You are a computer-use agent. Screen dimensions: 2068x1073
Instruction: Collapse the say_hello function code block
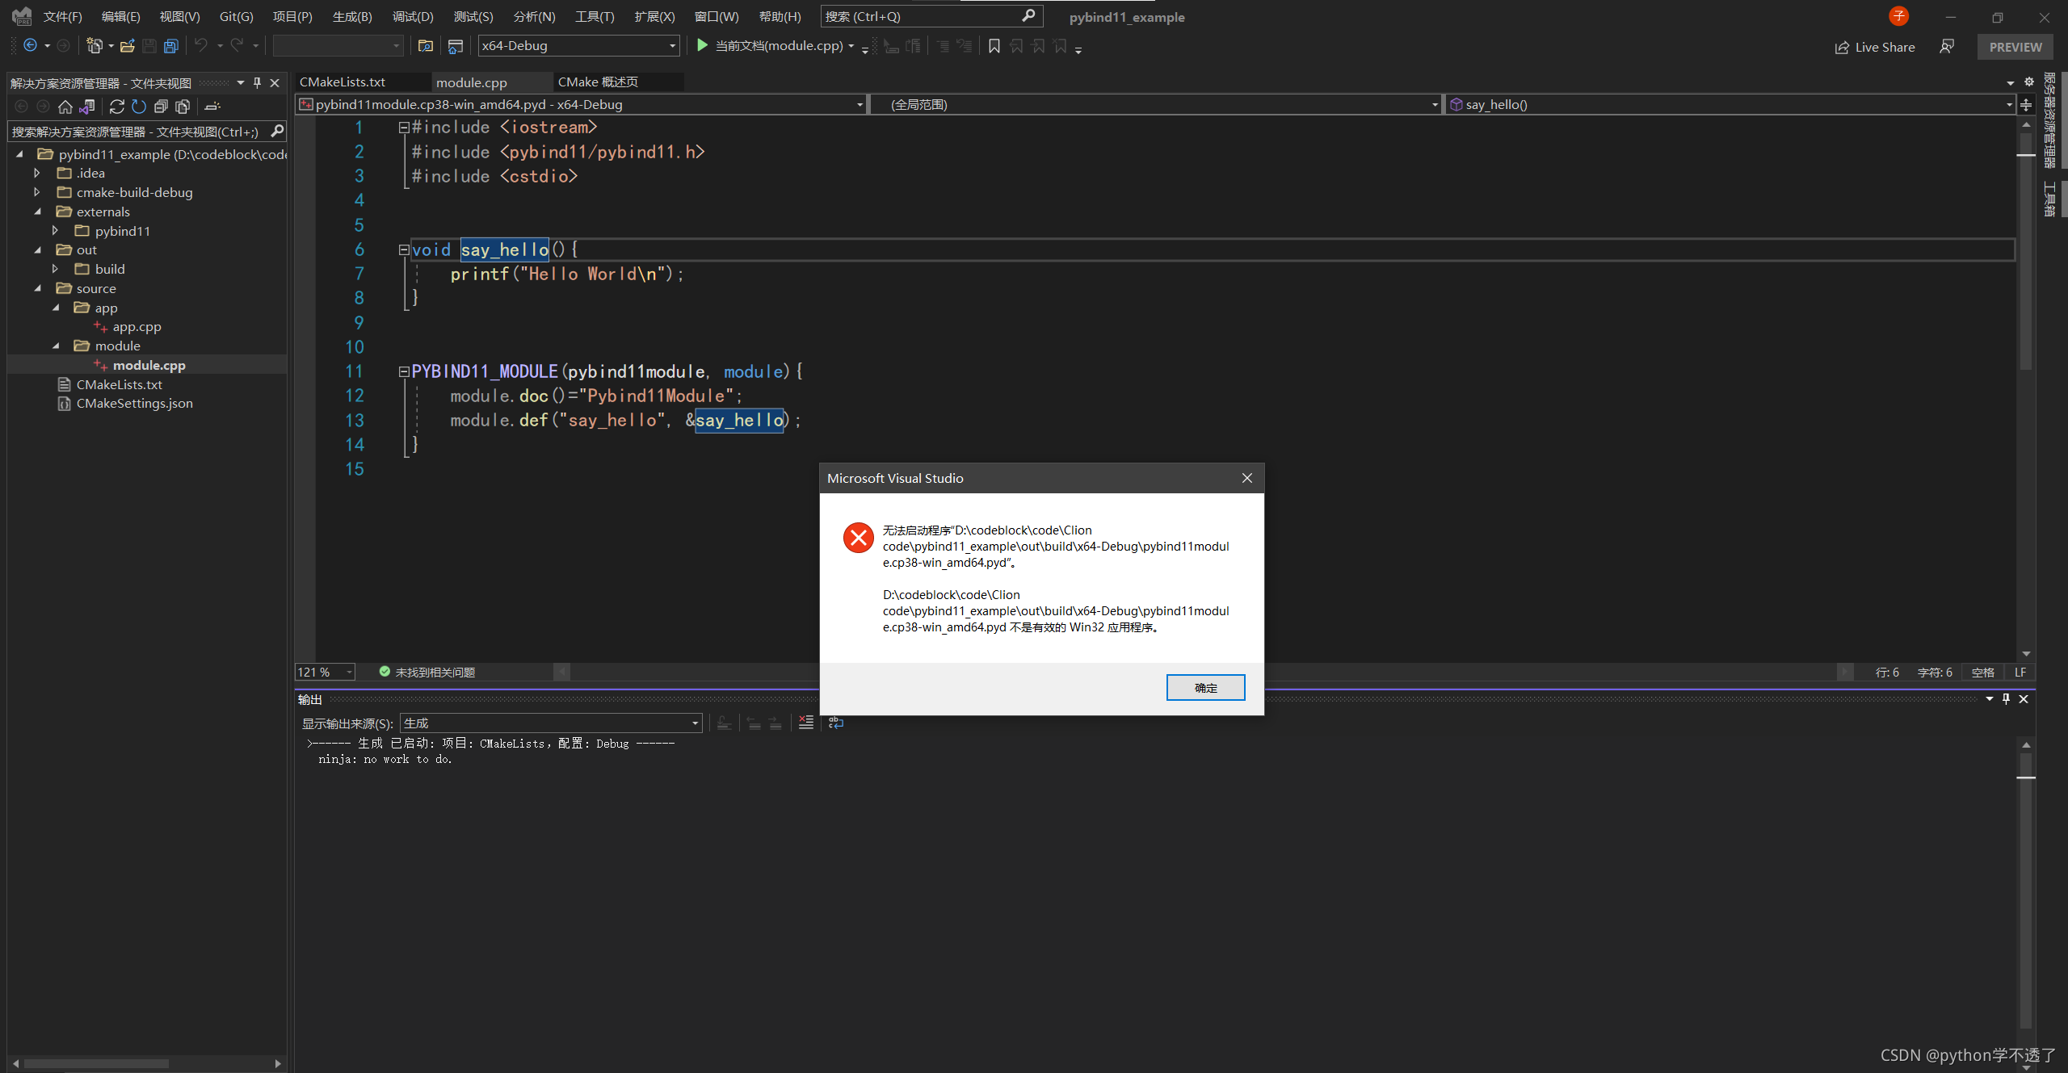pyautogui.click(x=403, y=250)
